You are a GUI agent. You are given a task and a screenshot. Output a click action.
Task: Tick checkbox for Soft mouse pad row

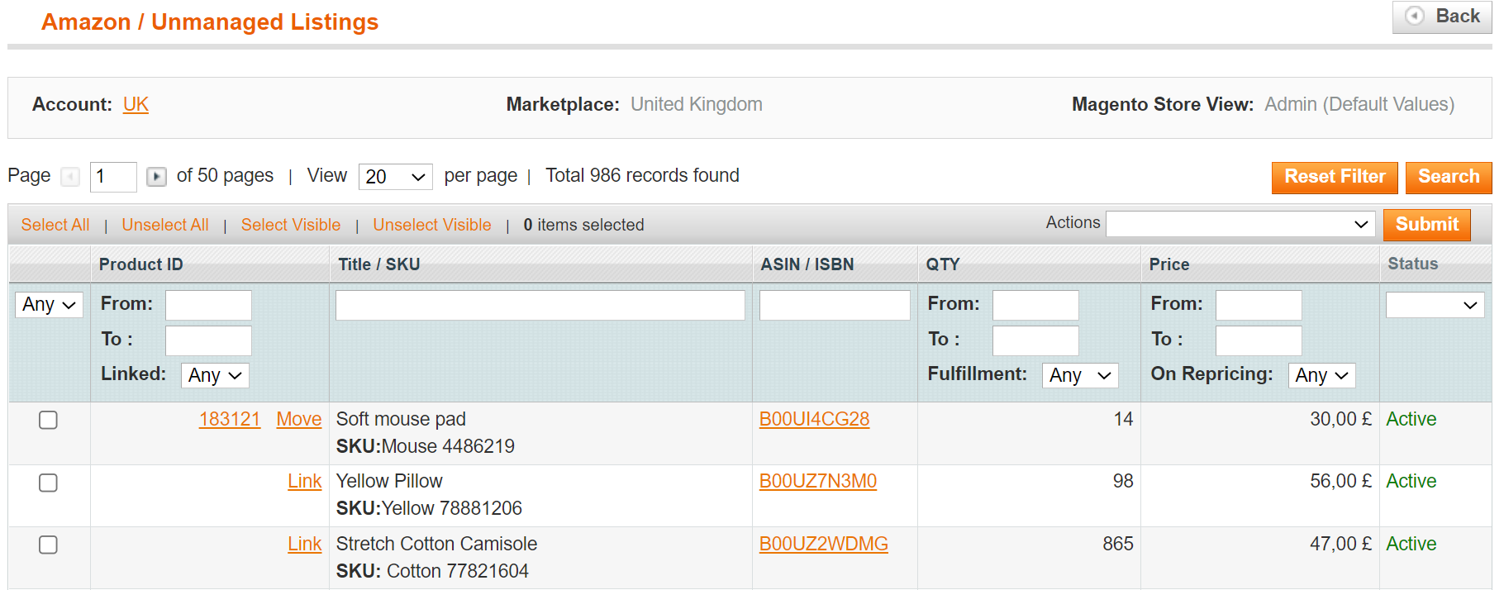pos(49,420)
